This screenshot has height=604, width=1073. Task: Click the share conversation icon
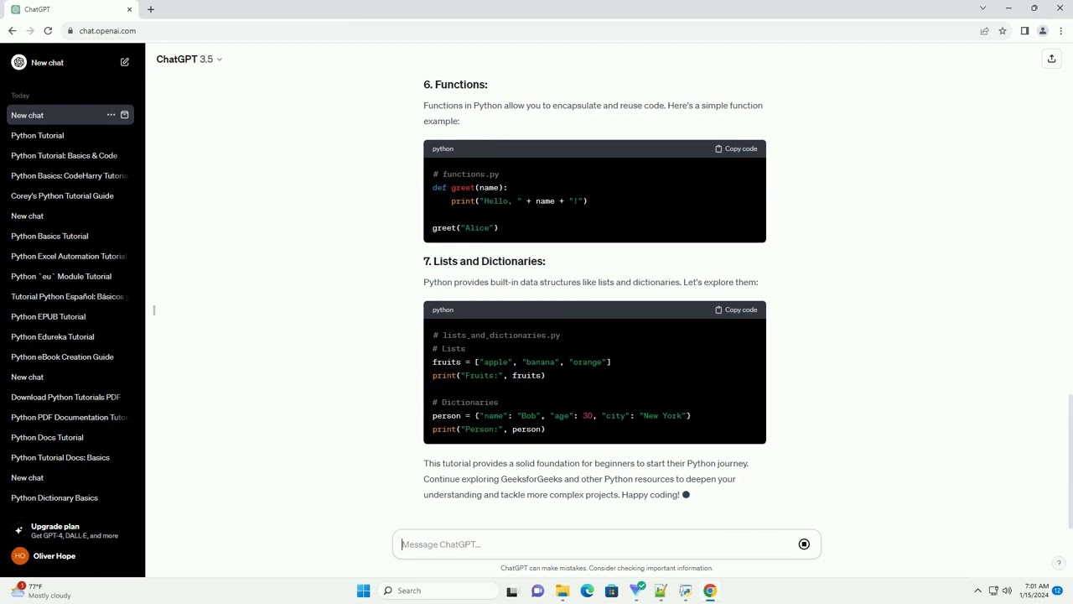point(1051,59)
